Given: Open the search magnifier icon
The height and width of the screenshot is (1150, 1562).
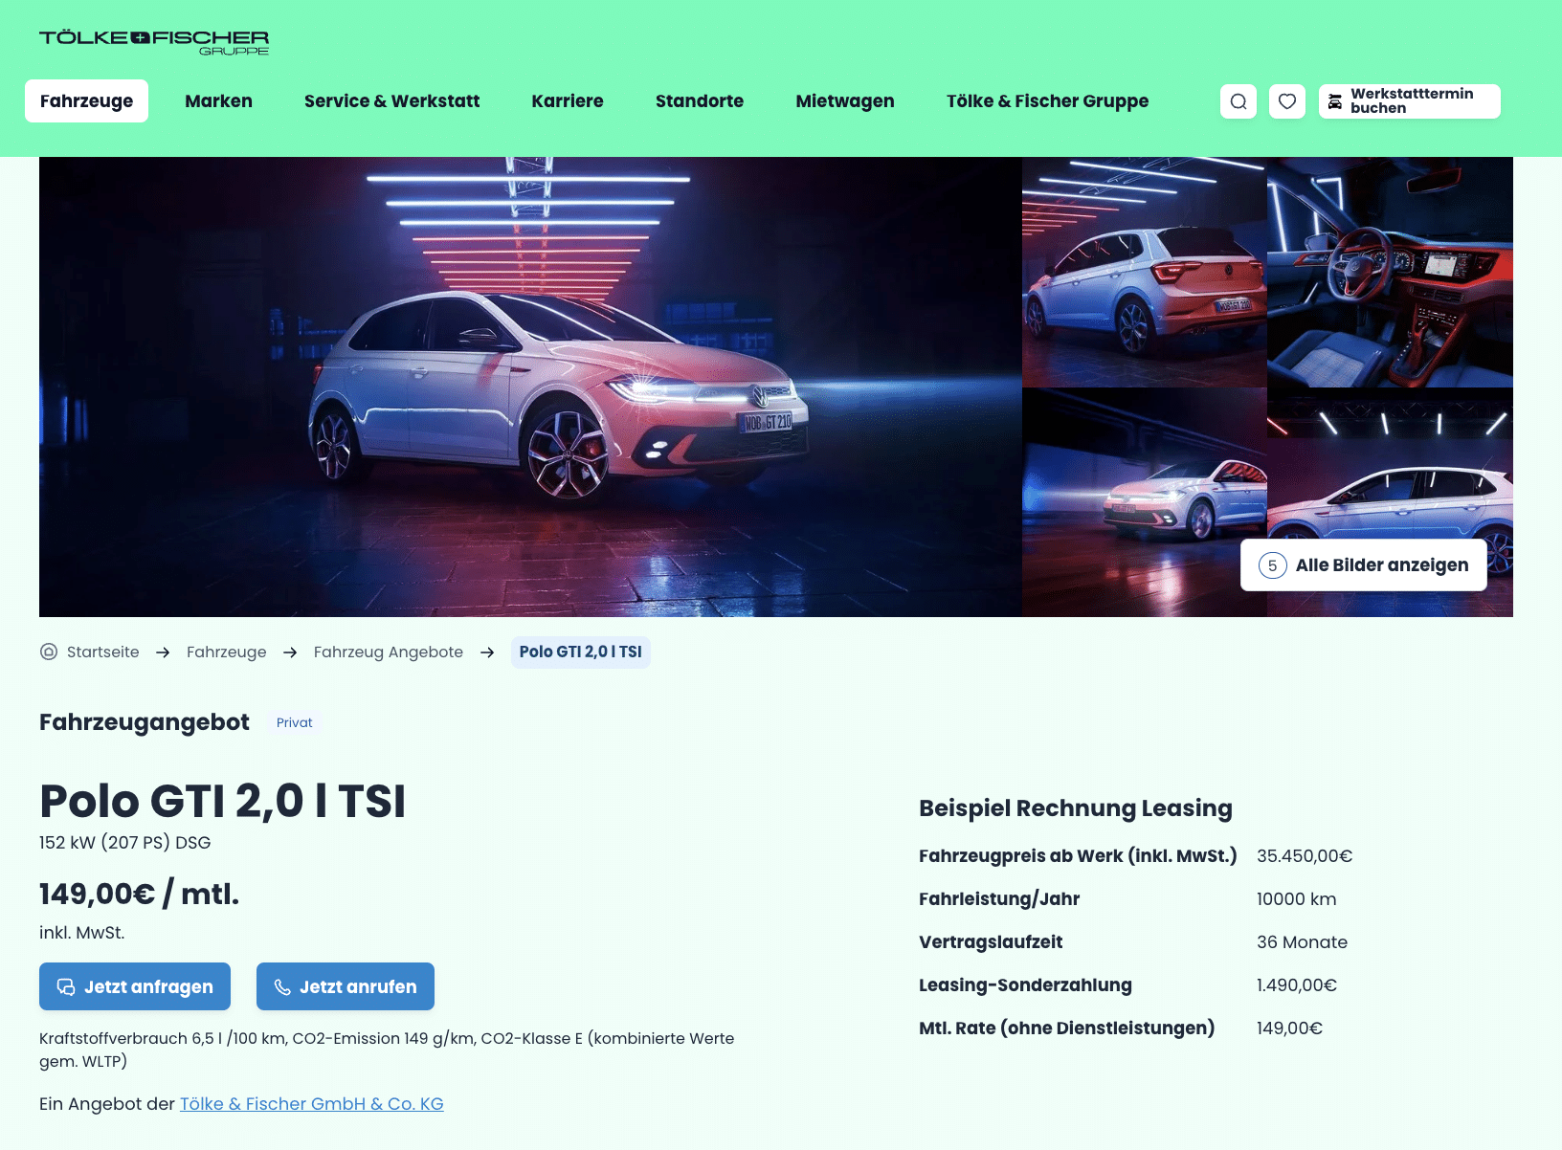Looking at the screenshot, I should 1238,101.
